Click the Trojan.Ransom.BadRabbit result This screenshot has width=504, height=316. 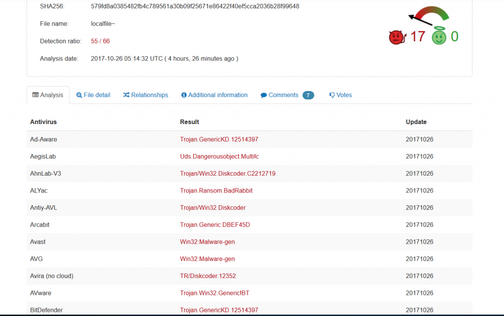click(x=216, y=190)
